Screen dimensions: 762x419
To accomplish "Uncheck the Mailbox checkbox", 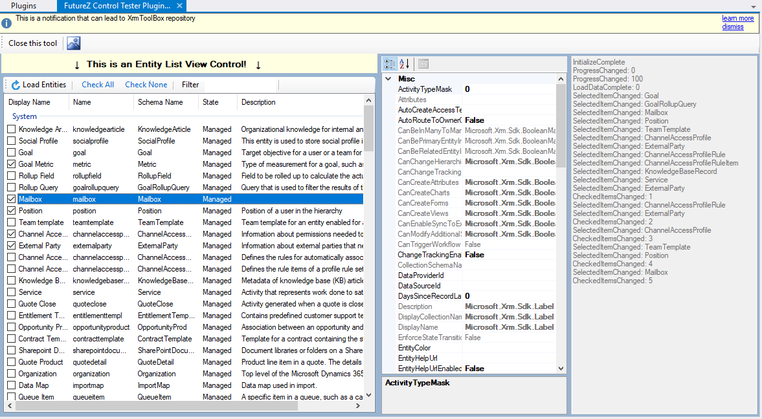I will pyautogui.click(x=12, y=199).
